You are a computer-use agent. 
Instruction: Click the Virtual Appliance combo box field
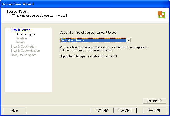point(96,40)
